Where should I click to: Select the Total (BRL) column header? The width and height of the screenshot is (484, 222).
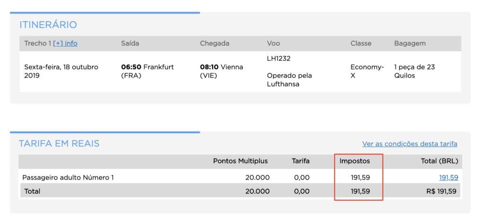pyautogui.click(x=440, y=161)
